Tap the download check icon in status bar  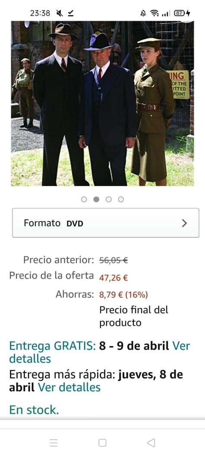(71, 13)
